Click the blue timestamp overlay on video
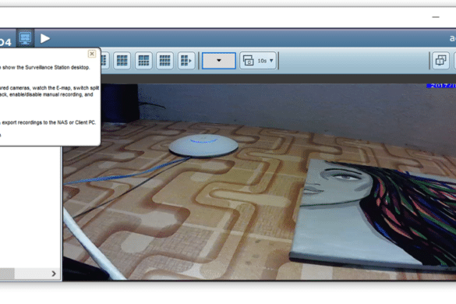The image size is (456, 304). 441,86
